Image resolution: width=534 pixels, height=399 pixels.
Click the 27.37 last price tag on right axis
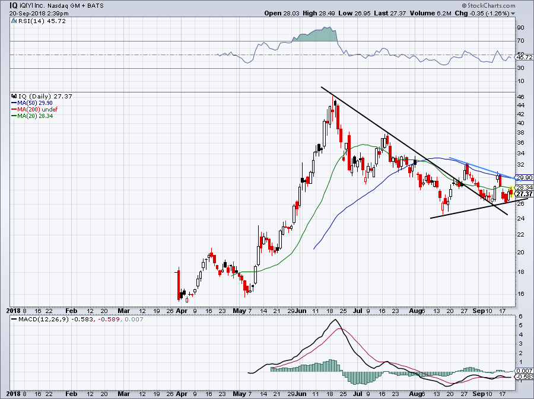coord(525,194)
